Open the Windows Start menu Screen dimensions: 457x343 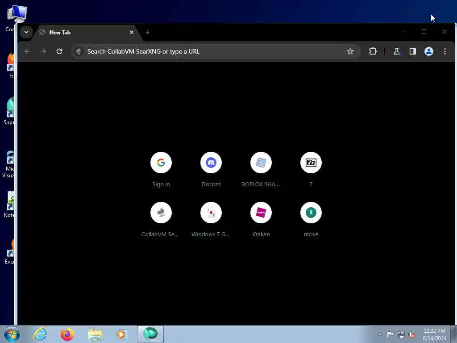(x=12, y=334)
